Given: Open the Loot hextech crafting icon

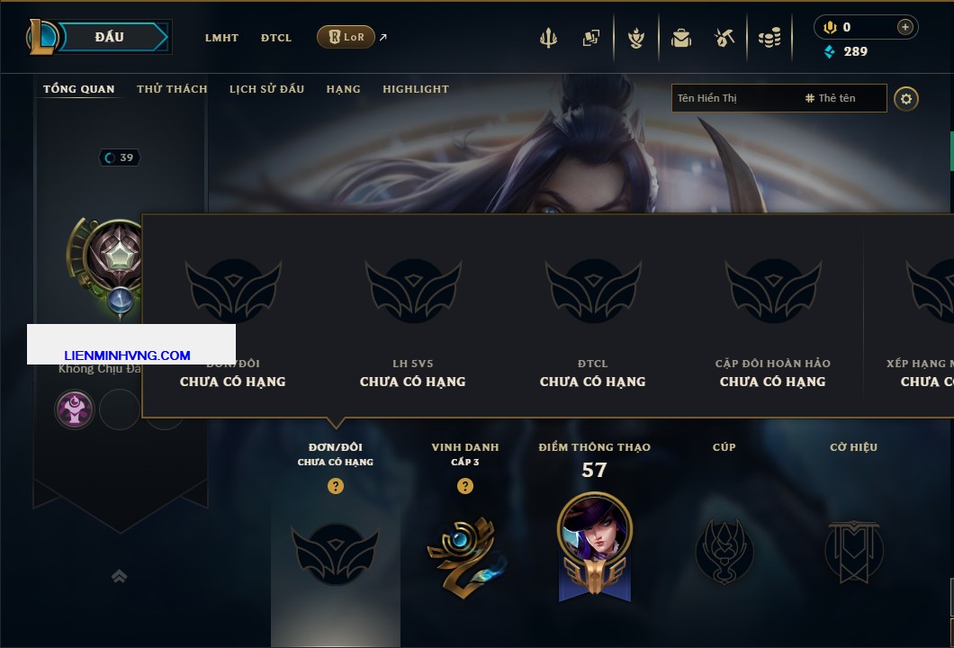Looking at the screenshot, I should 636,38.
